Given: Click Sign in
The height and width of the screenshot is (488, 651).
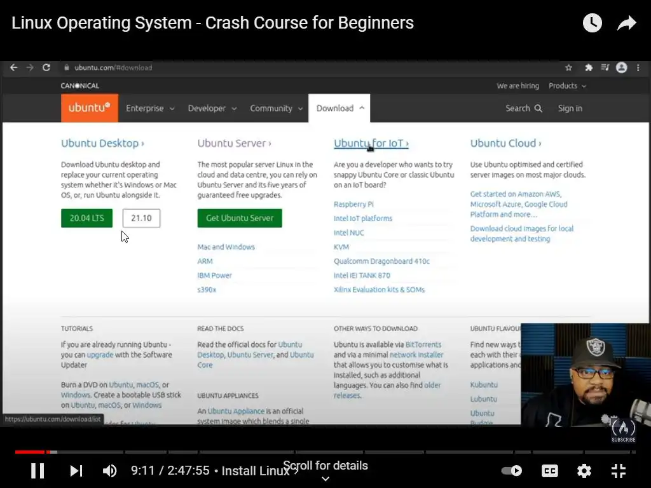Looking at the screenshot, I should pyautogui.click(x=570, y=108).
